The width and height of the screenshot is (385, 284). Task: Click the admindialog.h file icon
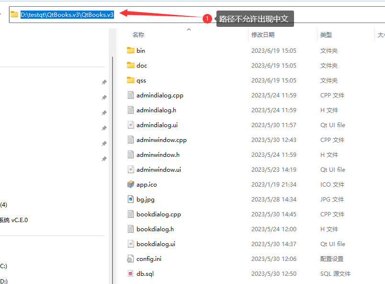[x=131, y=110]
